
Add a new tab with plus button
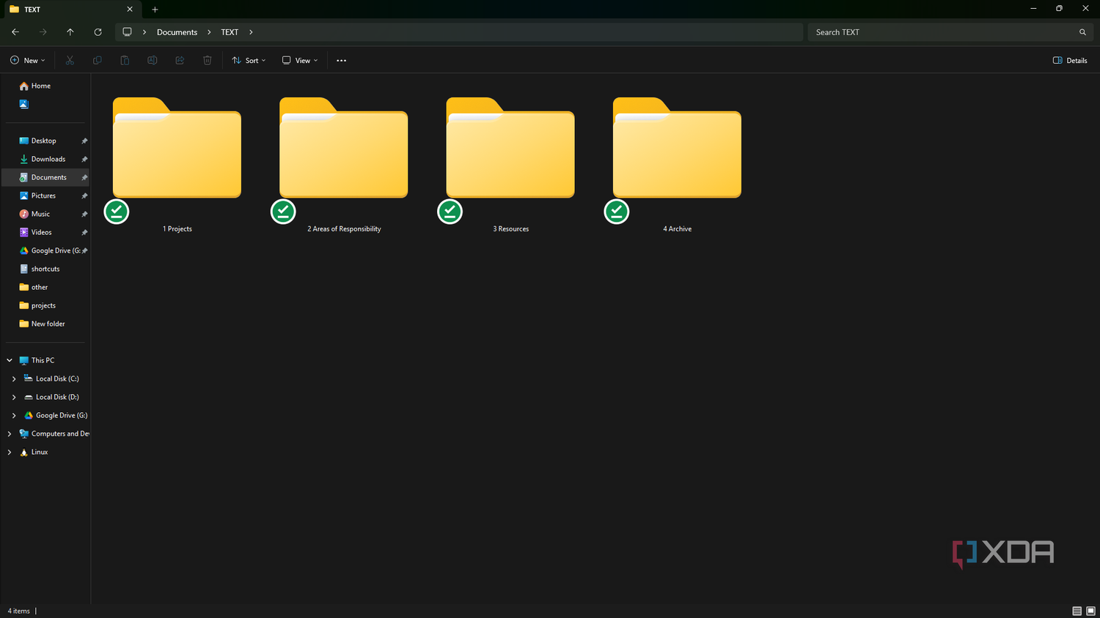click(155, 10)
